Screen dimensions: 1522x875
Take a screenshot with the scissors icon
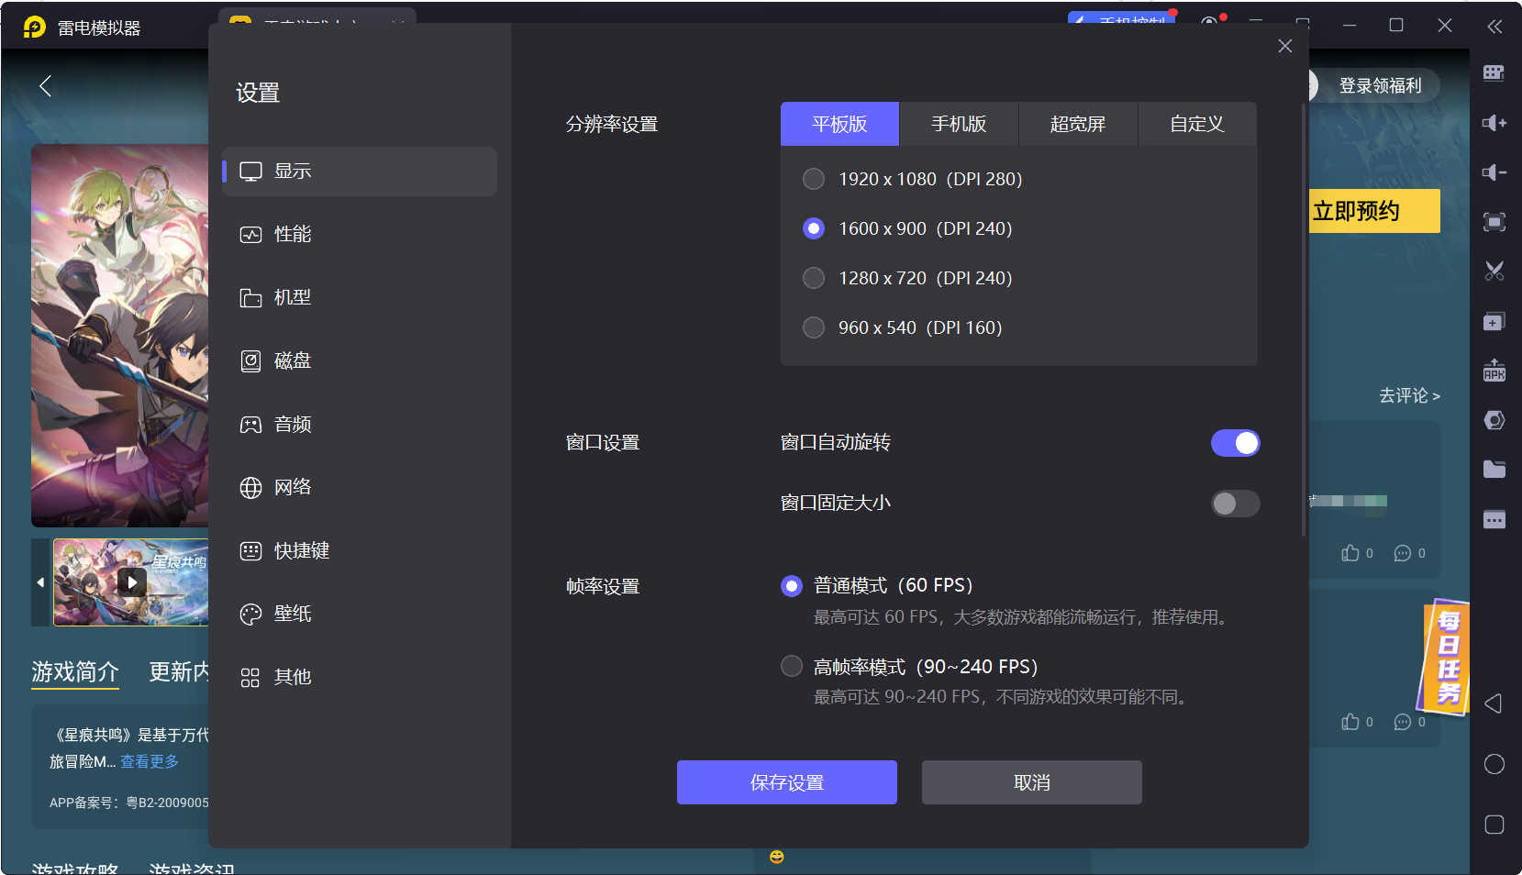[1494, 271]
